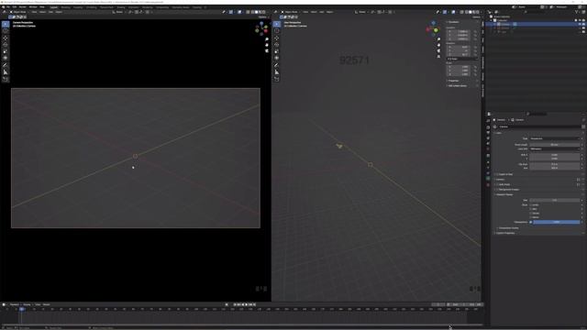Select the Rotate tool in right viewport toolbar
The image size is (587, 330).
coord(277,45)
